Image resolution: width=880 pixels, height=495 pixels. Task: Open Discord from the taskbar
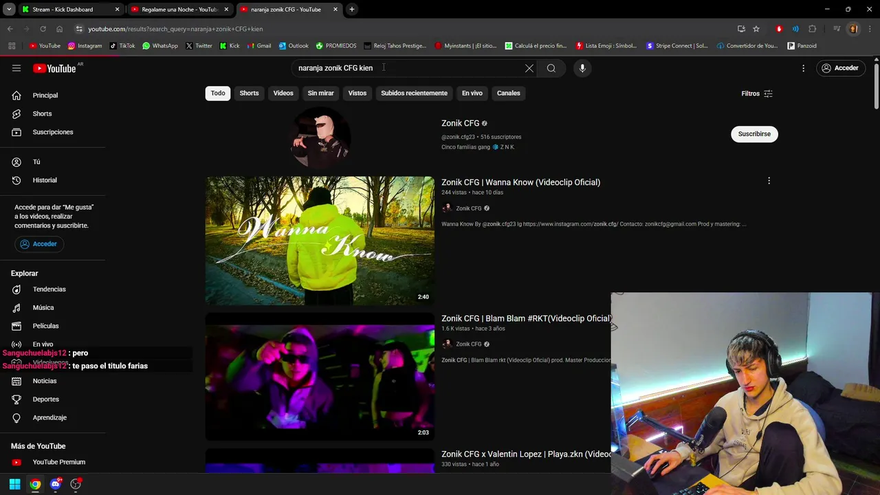tap(56, 484)
